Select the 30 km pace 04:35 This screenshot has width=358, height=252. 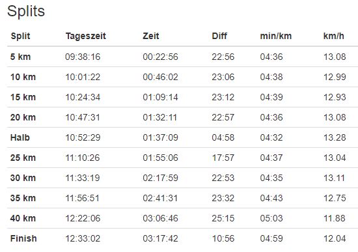tap(271, 178)
